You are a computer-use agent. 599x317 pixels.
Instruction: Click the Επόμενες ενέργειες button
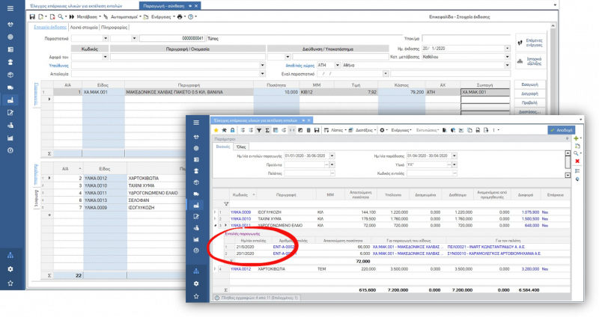click(x=530, y=43)
